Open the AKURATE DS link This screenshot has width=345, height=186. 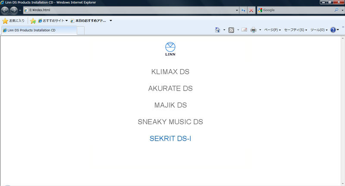pyautogui.click(x=170, y=88)
